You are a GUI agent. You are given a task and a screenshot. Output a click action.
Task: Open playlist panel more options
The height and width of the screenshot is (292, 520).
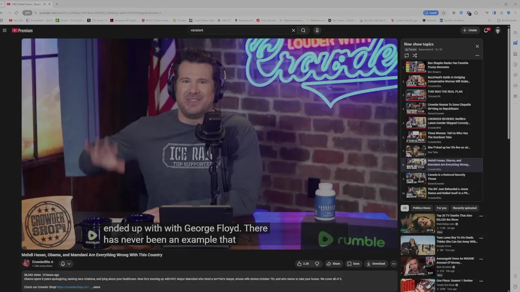pos(477,56)
